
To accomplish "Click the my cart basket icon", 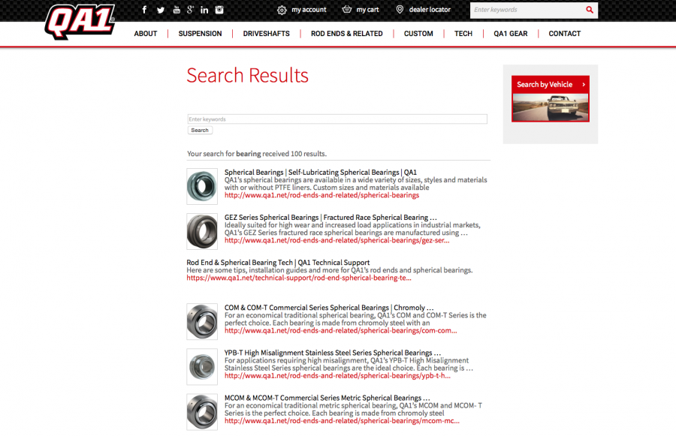I will (346, 9).
